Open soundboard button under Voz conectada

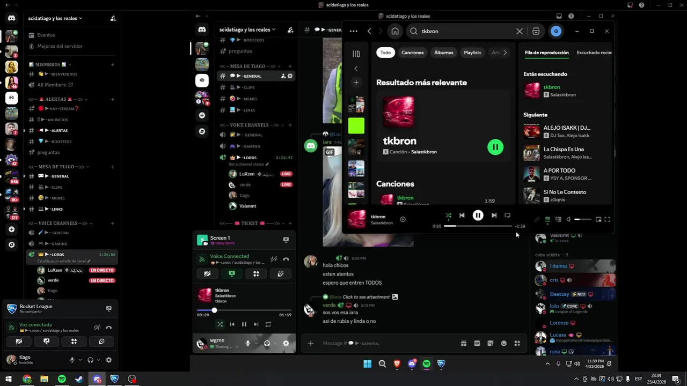tap(101, 341)
